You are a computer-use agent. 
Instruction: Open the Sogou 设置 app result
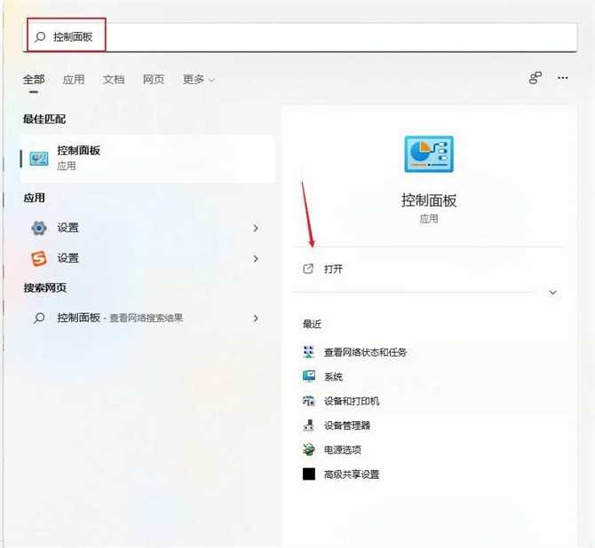pos(147,258)
